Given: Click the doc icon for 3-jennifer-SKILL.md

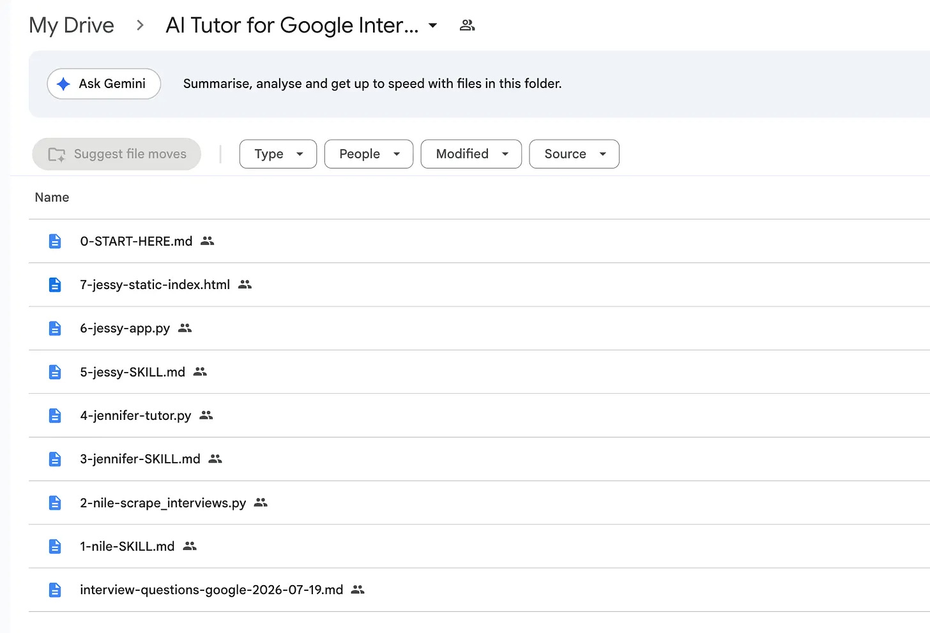Looking at the screenshot, I should pos(55,459).
